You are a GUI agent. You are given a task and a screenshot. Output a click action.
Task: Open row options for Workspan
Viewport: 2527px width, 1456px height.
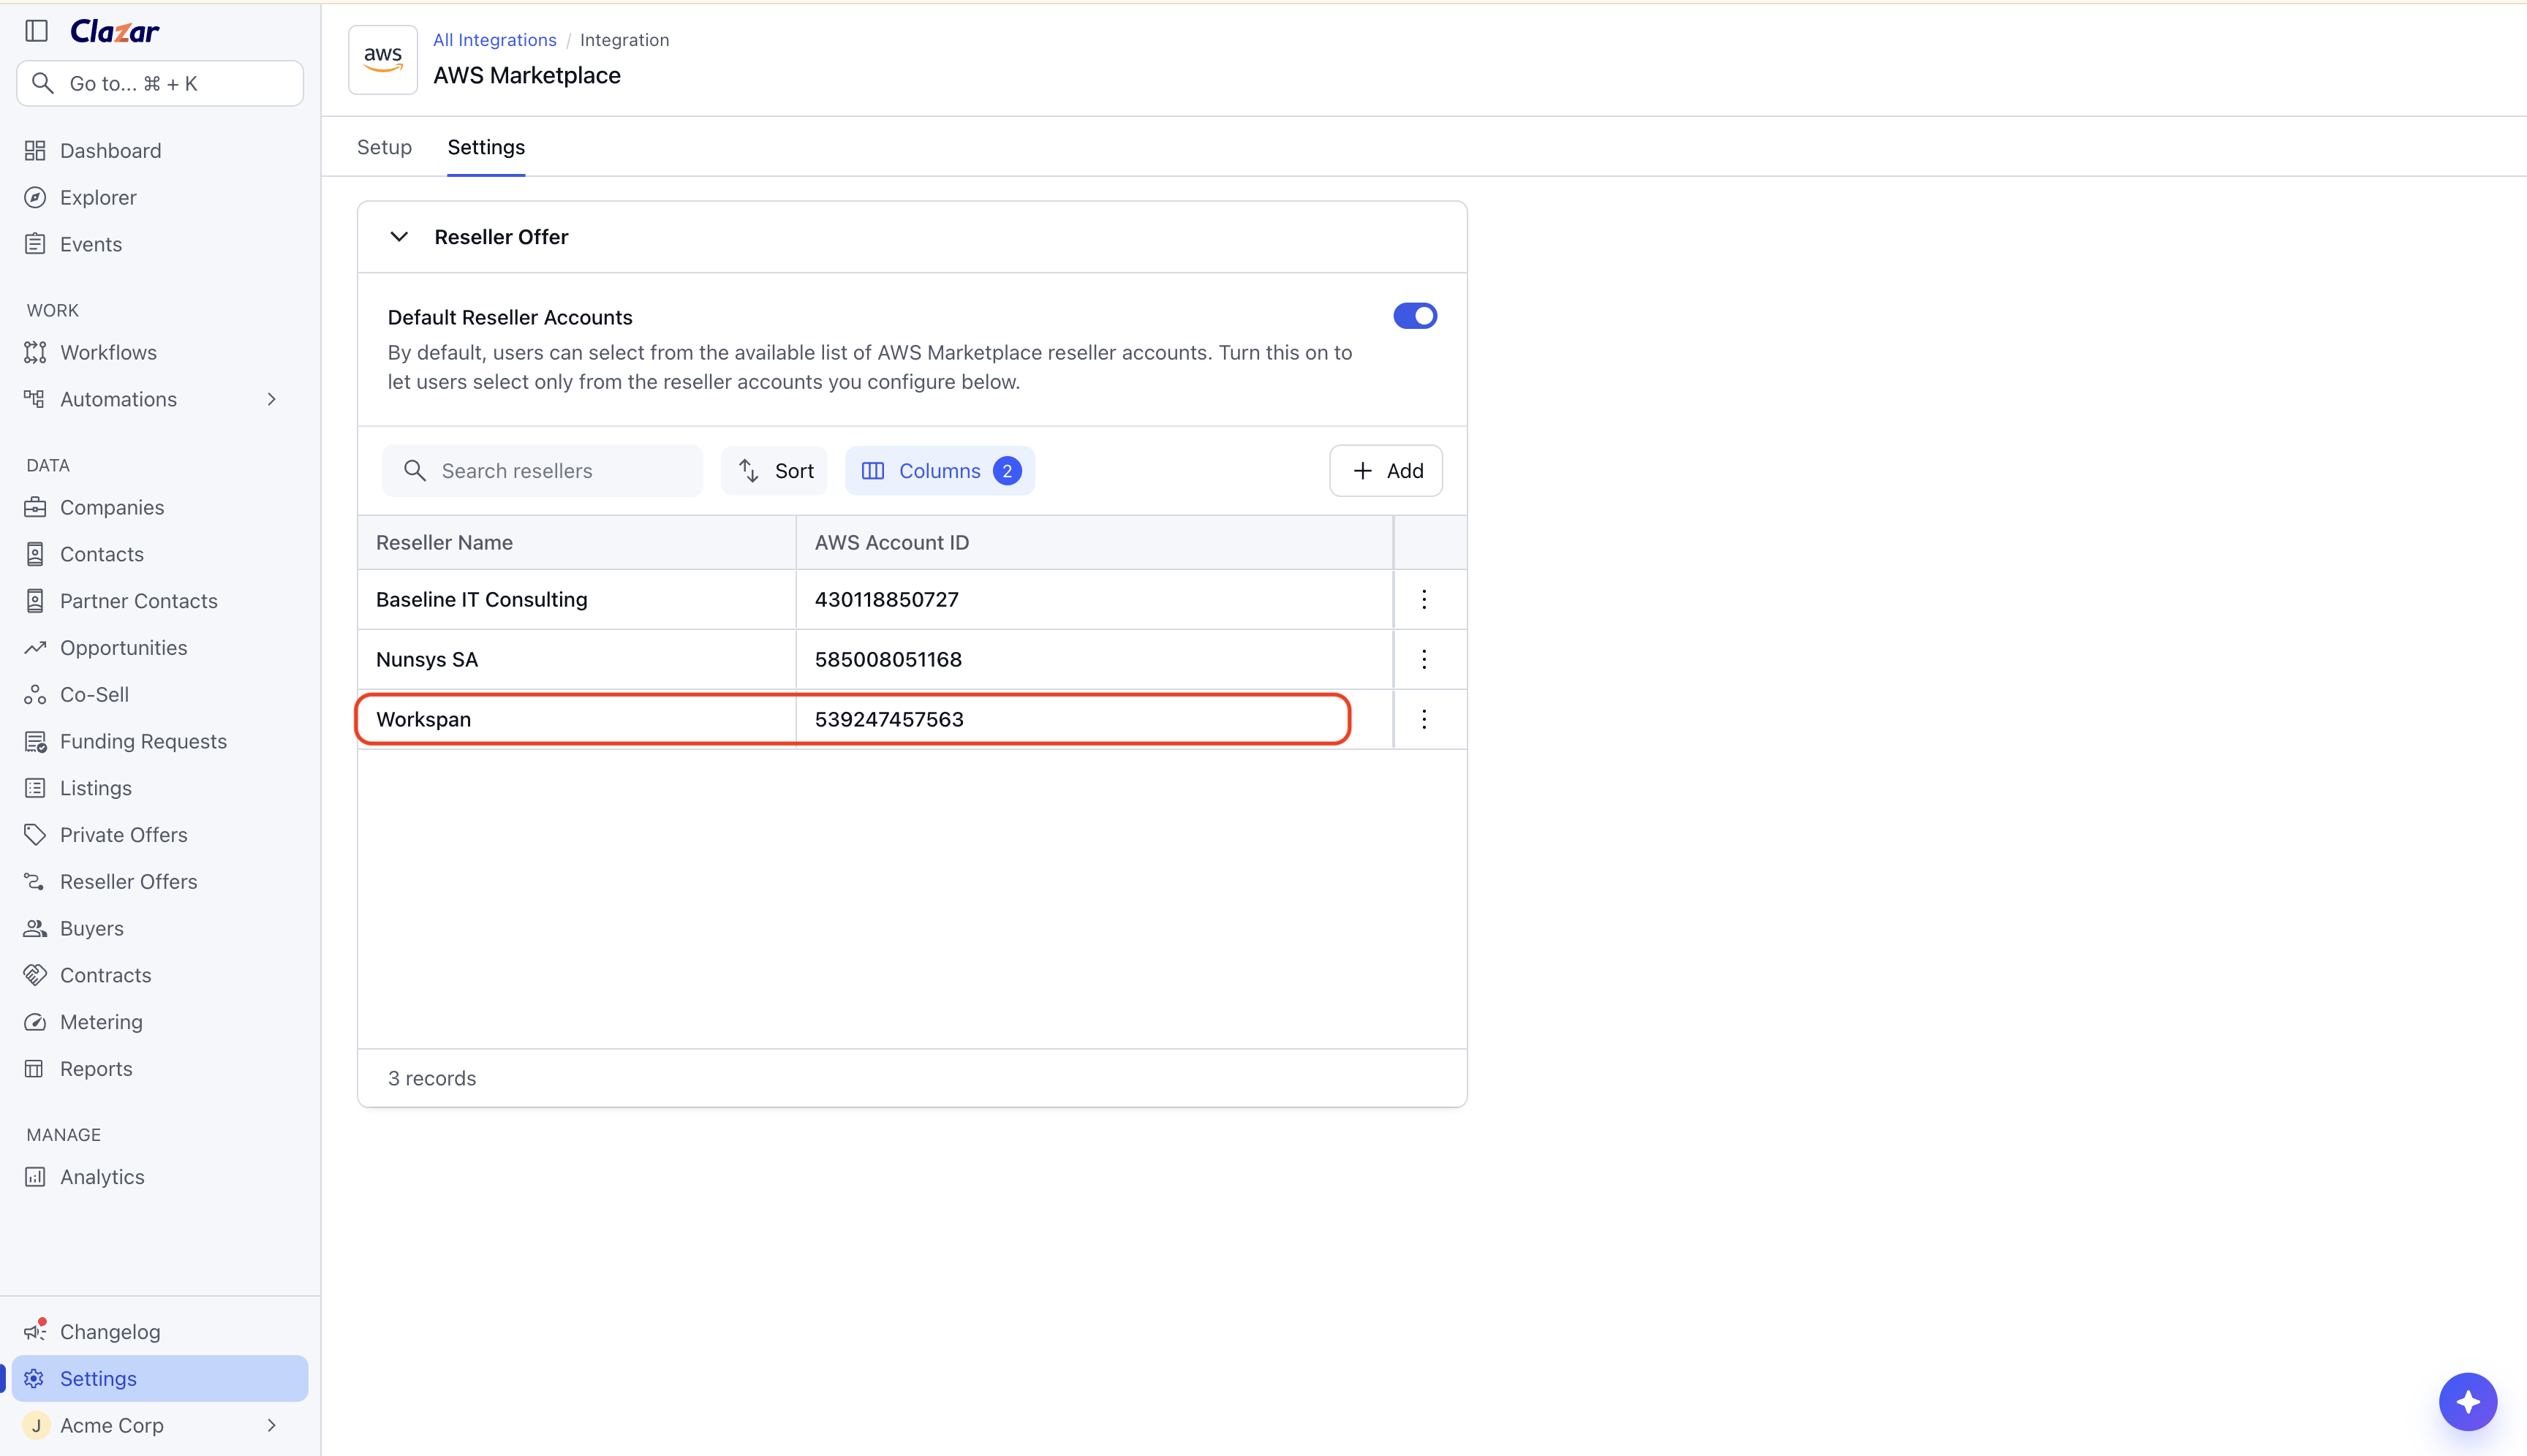[x=1424, y=719]
